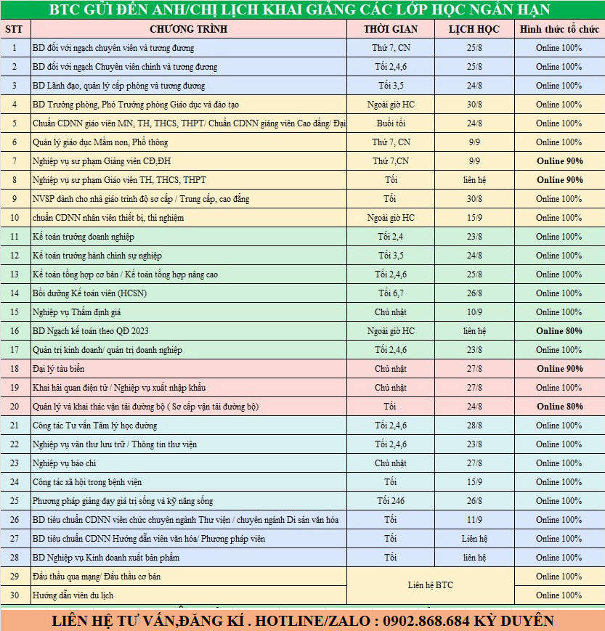Select the Tối 246 time cell

pyautogui.click(x=391, y=501)
